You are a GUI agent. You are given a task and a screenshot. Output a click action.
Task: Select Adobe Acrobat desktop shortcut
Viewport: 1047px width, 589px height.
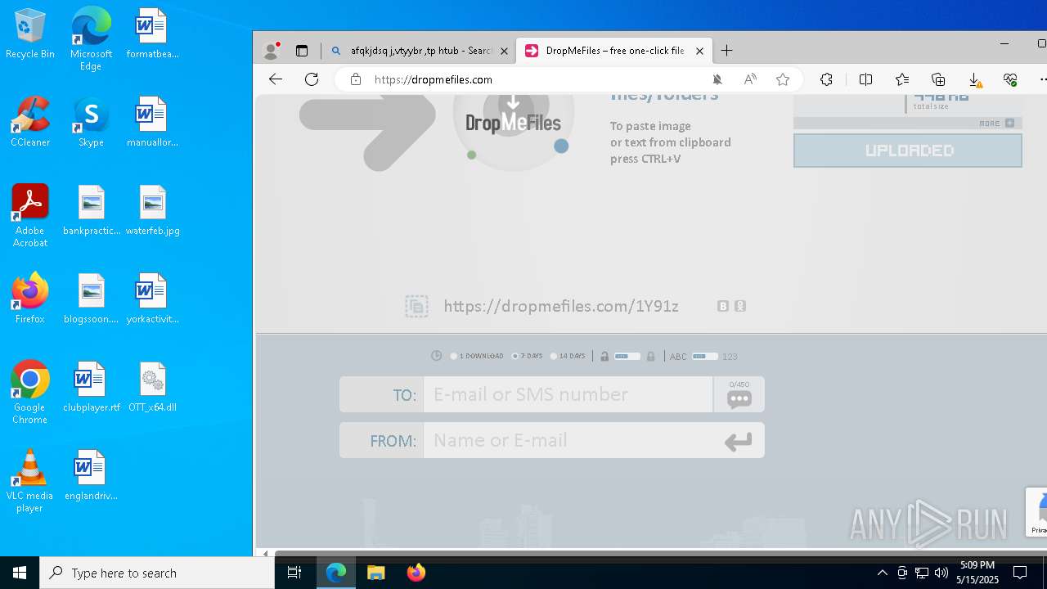click(29, 216)
